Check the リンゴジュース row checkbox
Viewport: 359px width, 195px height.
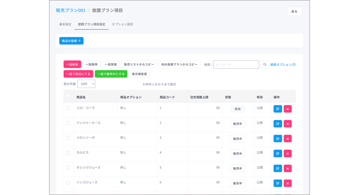[68, 183]
